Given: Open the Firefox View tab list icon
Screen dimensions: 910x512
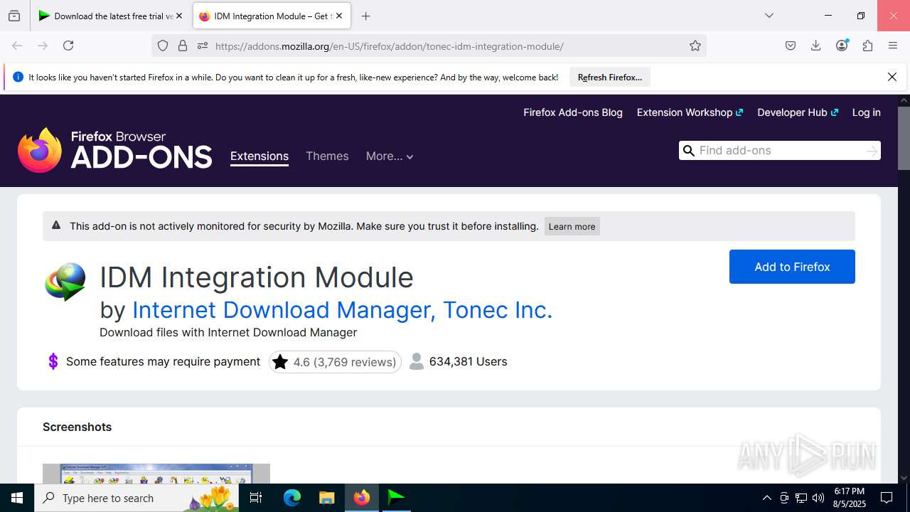Looking at the screenshot, I should 14,16.
